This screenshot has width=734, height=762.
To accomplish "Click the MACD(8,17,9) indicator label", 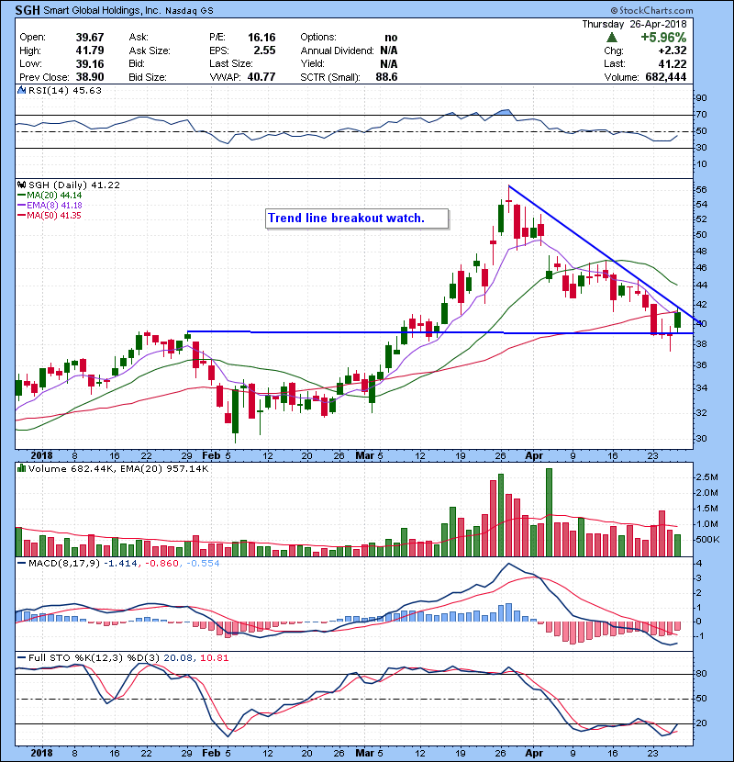I will click(x=64, y=564).
